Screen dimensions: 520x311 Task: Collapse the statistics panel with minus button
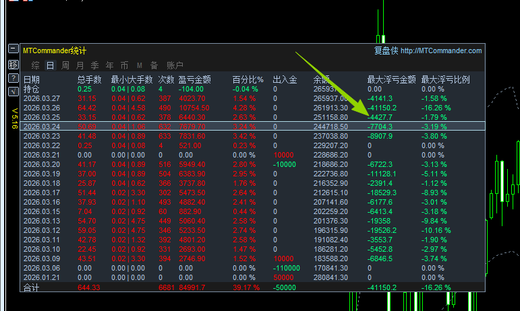[13, 48]
